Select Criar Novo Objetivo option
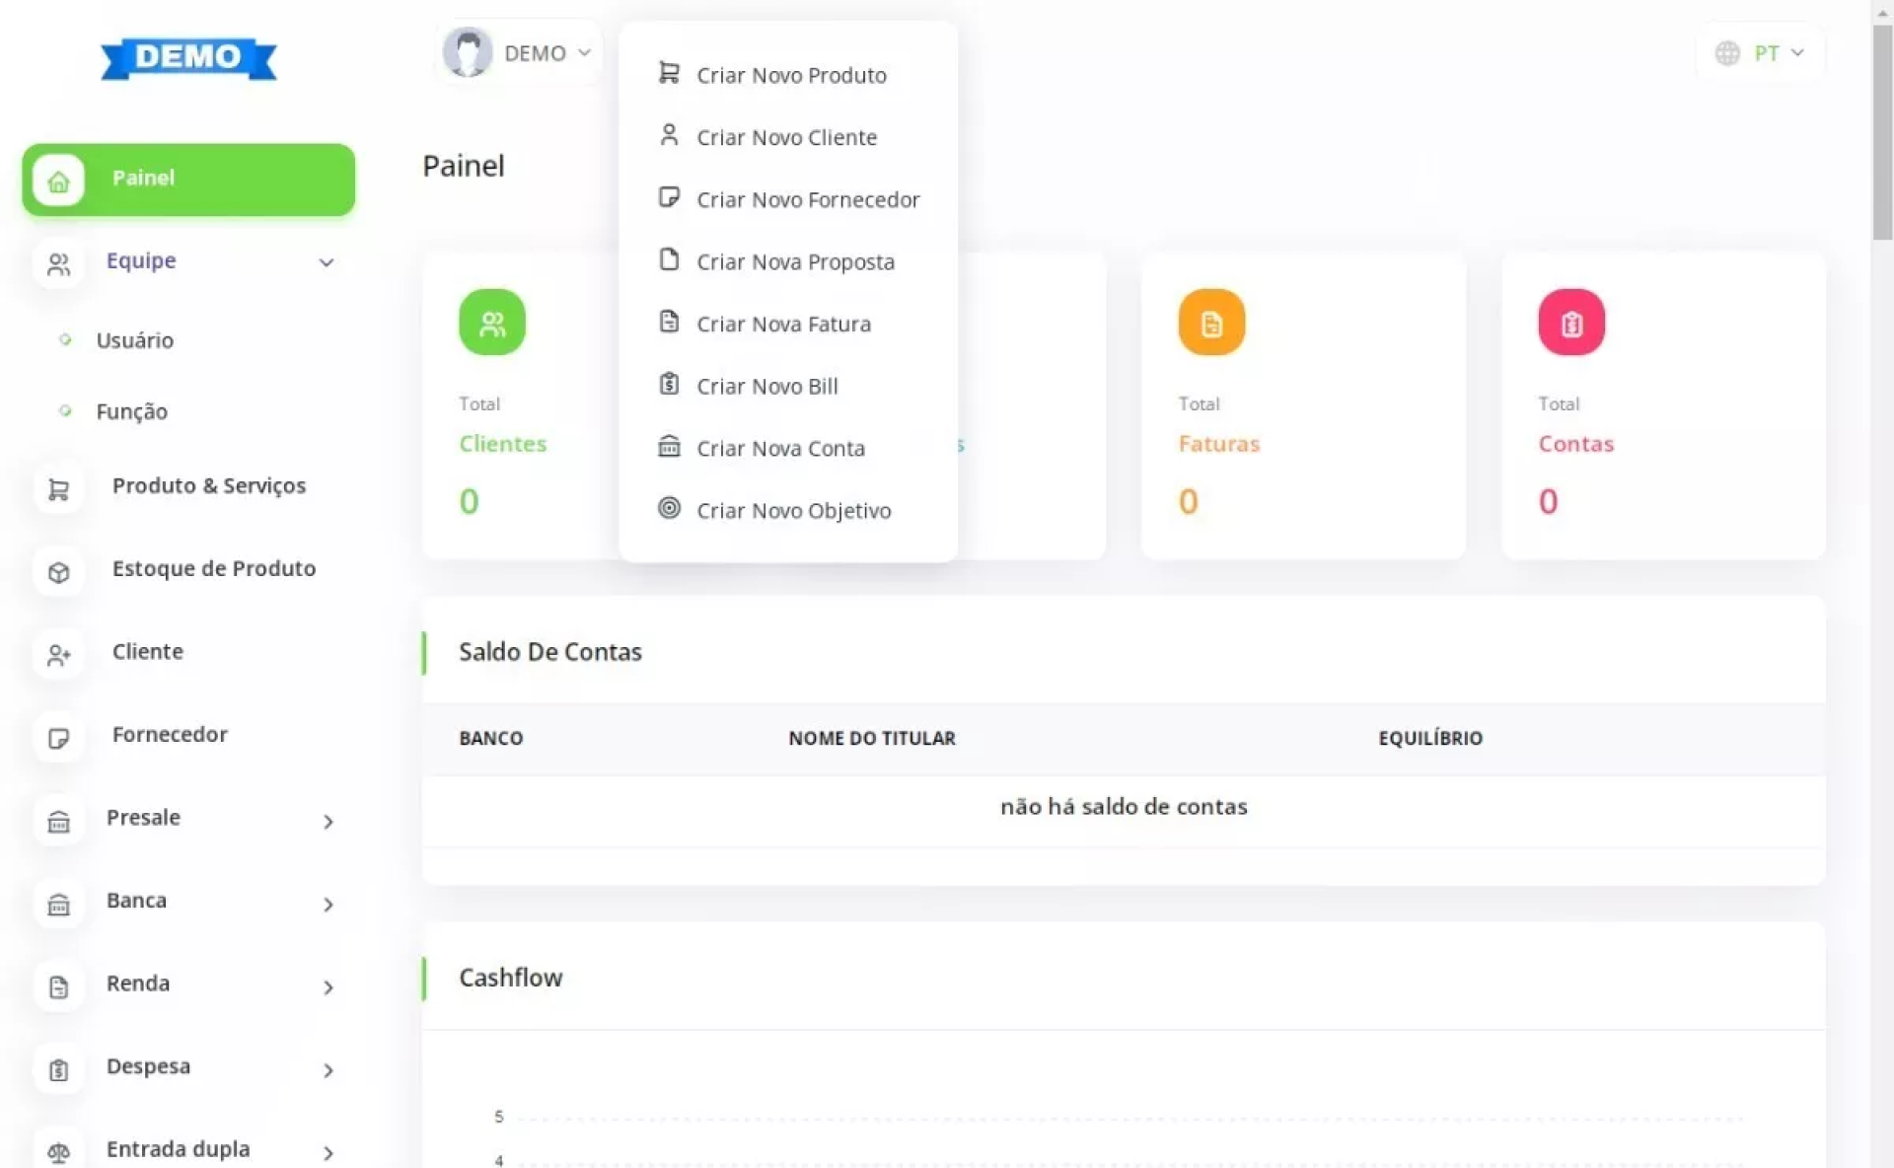The width and height of the screenshot is (1894, 1168). tap(792, 510)
